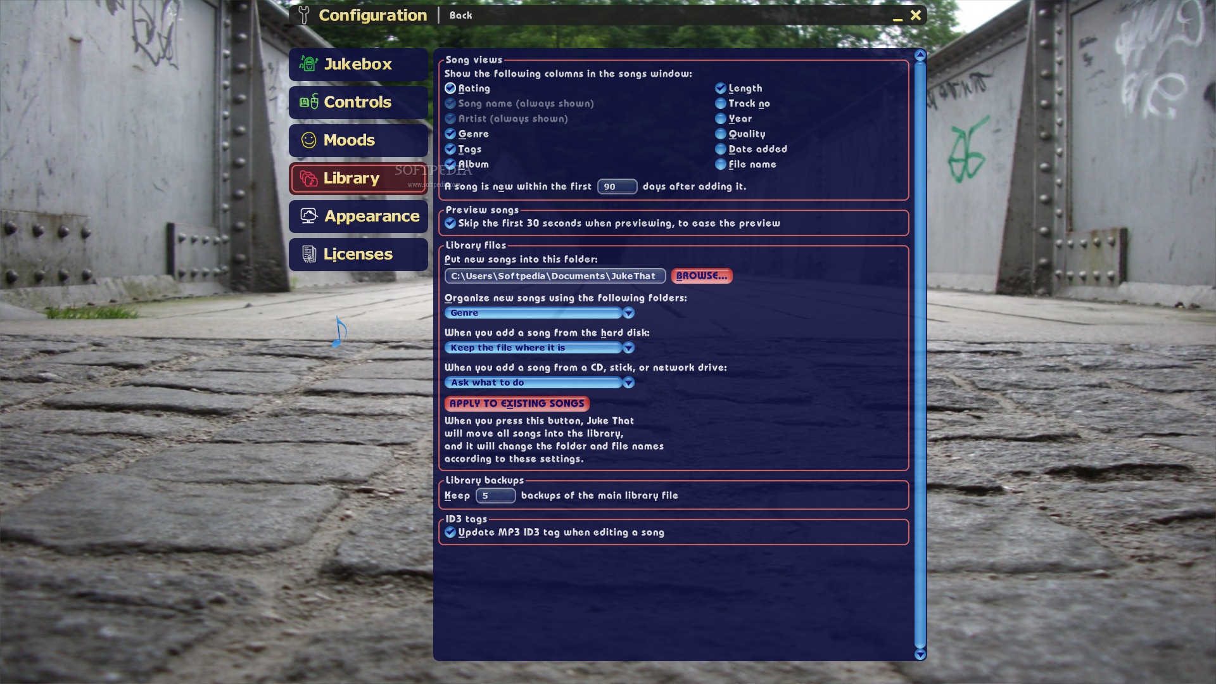This screenshot has height=684, width=1216.
Task: Click the Jukebox robot icon
Action: pos(308,63)
